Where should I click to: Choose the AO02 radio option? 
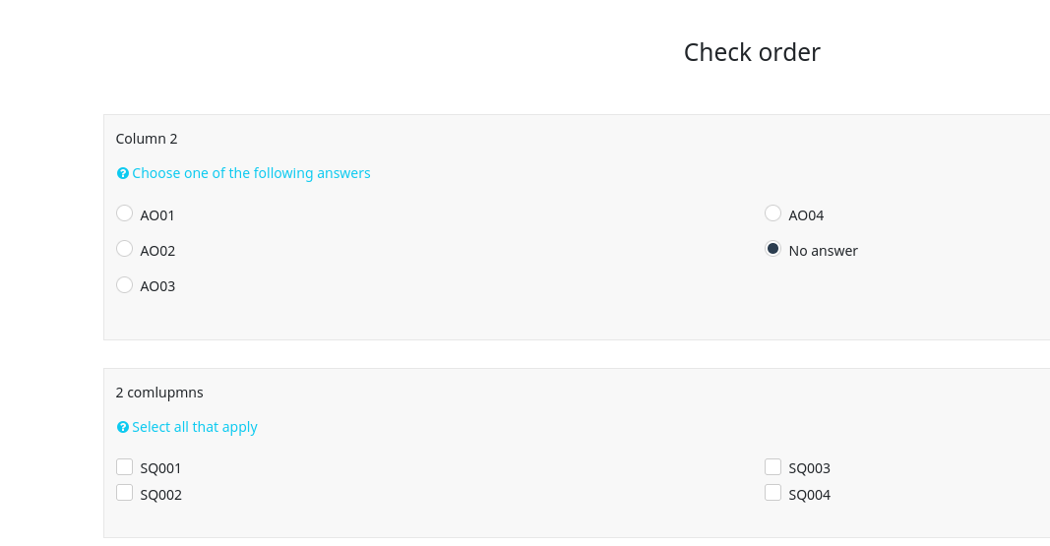click(125, 249)
